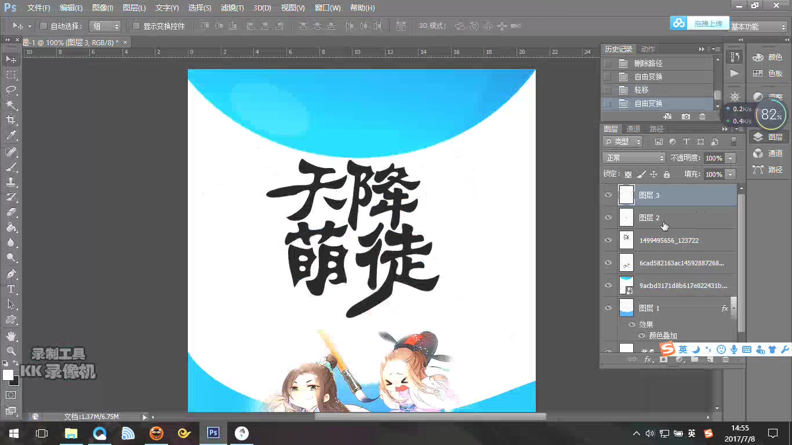Select the 删除路径 history state
The width and height of the screenshot is (792, 445).
(x=657, y=64)
